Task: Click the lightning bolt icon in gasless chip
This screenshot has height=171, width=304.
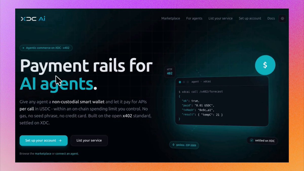Action: click(x=174, y=145)
